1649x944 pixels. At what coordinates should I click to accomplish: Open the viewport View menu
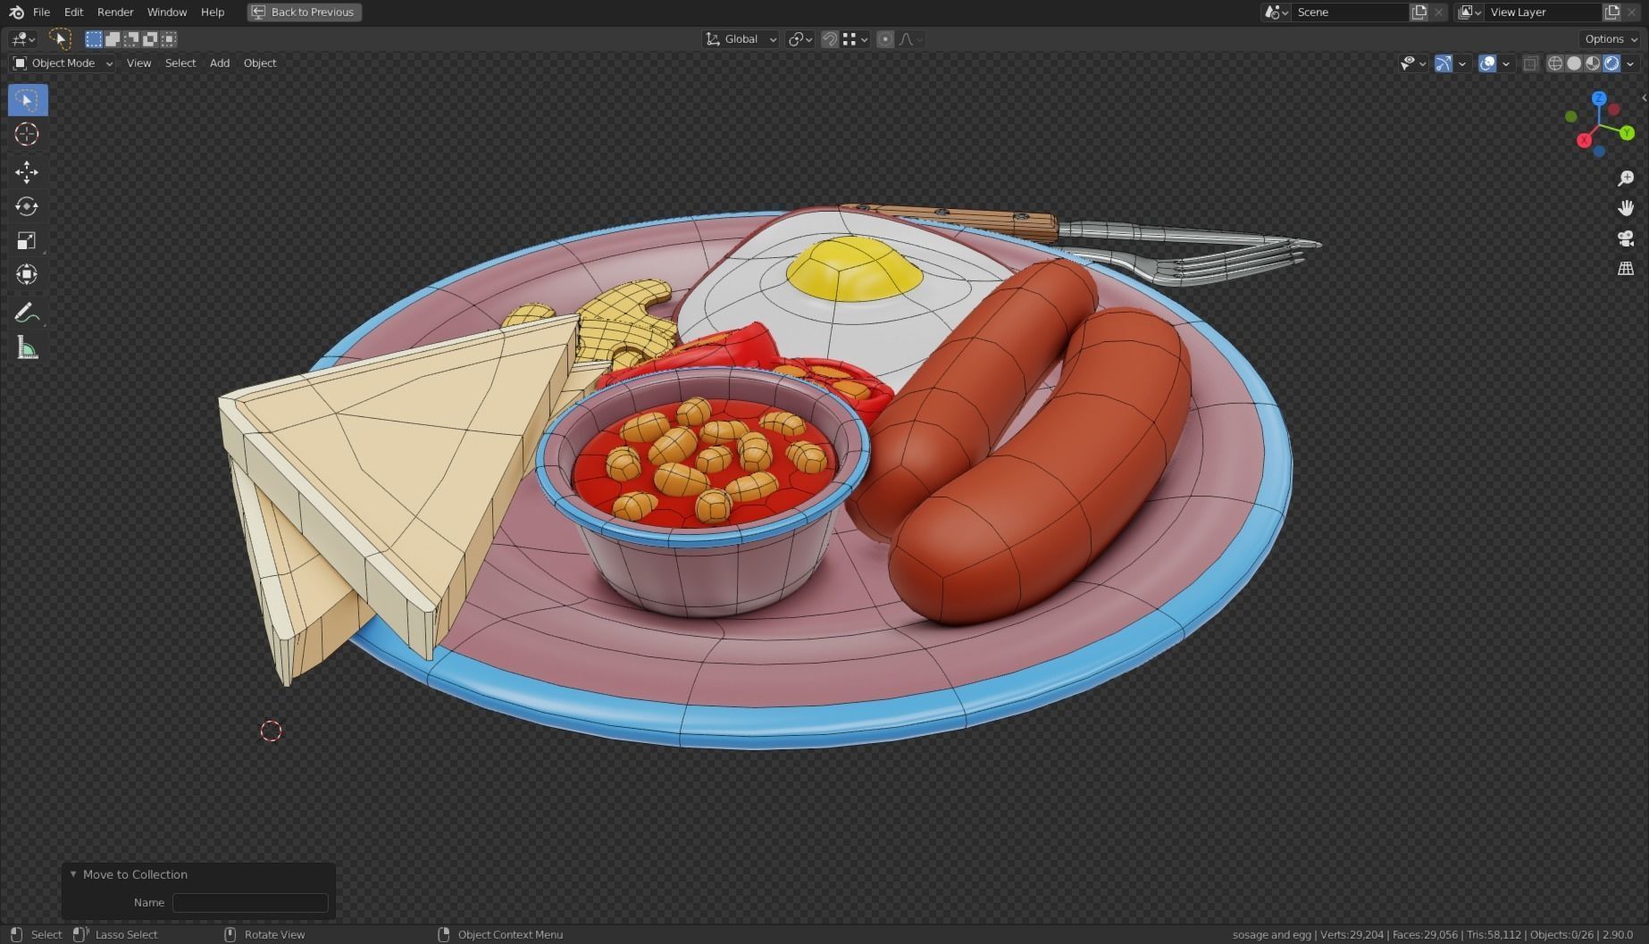click(138, 63)
